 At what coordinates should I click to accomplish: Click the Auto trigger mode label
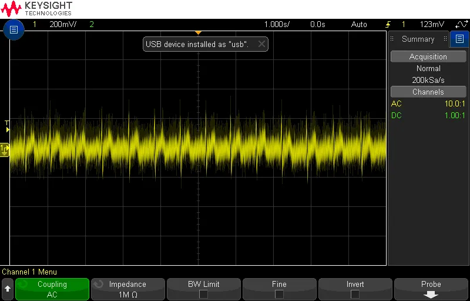(359, 25)
